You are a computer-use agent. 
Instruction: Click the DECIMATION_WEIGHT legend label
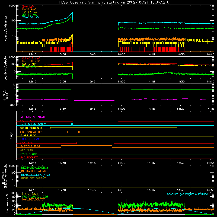34,171
